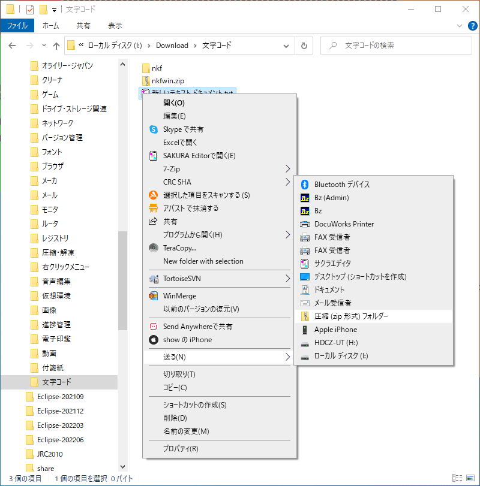Expand the CRC SHA submenu
This screenshot has height=486, width=480.
click(x=287, y=182)
